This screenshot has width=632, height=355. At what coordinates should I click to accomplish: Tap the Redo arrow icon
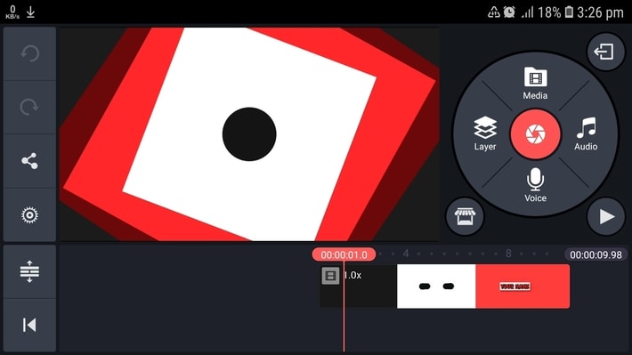click(30, 107)
